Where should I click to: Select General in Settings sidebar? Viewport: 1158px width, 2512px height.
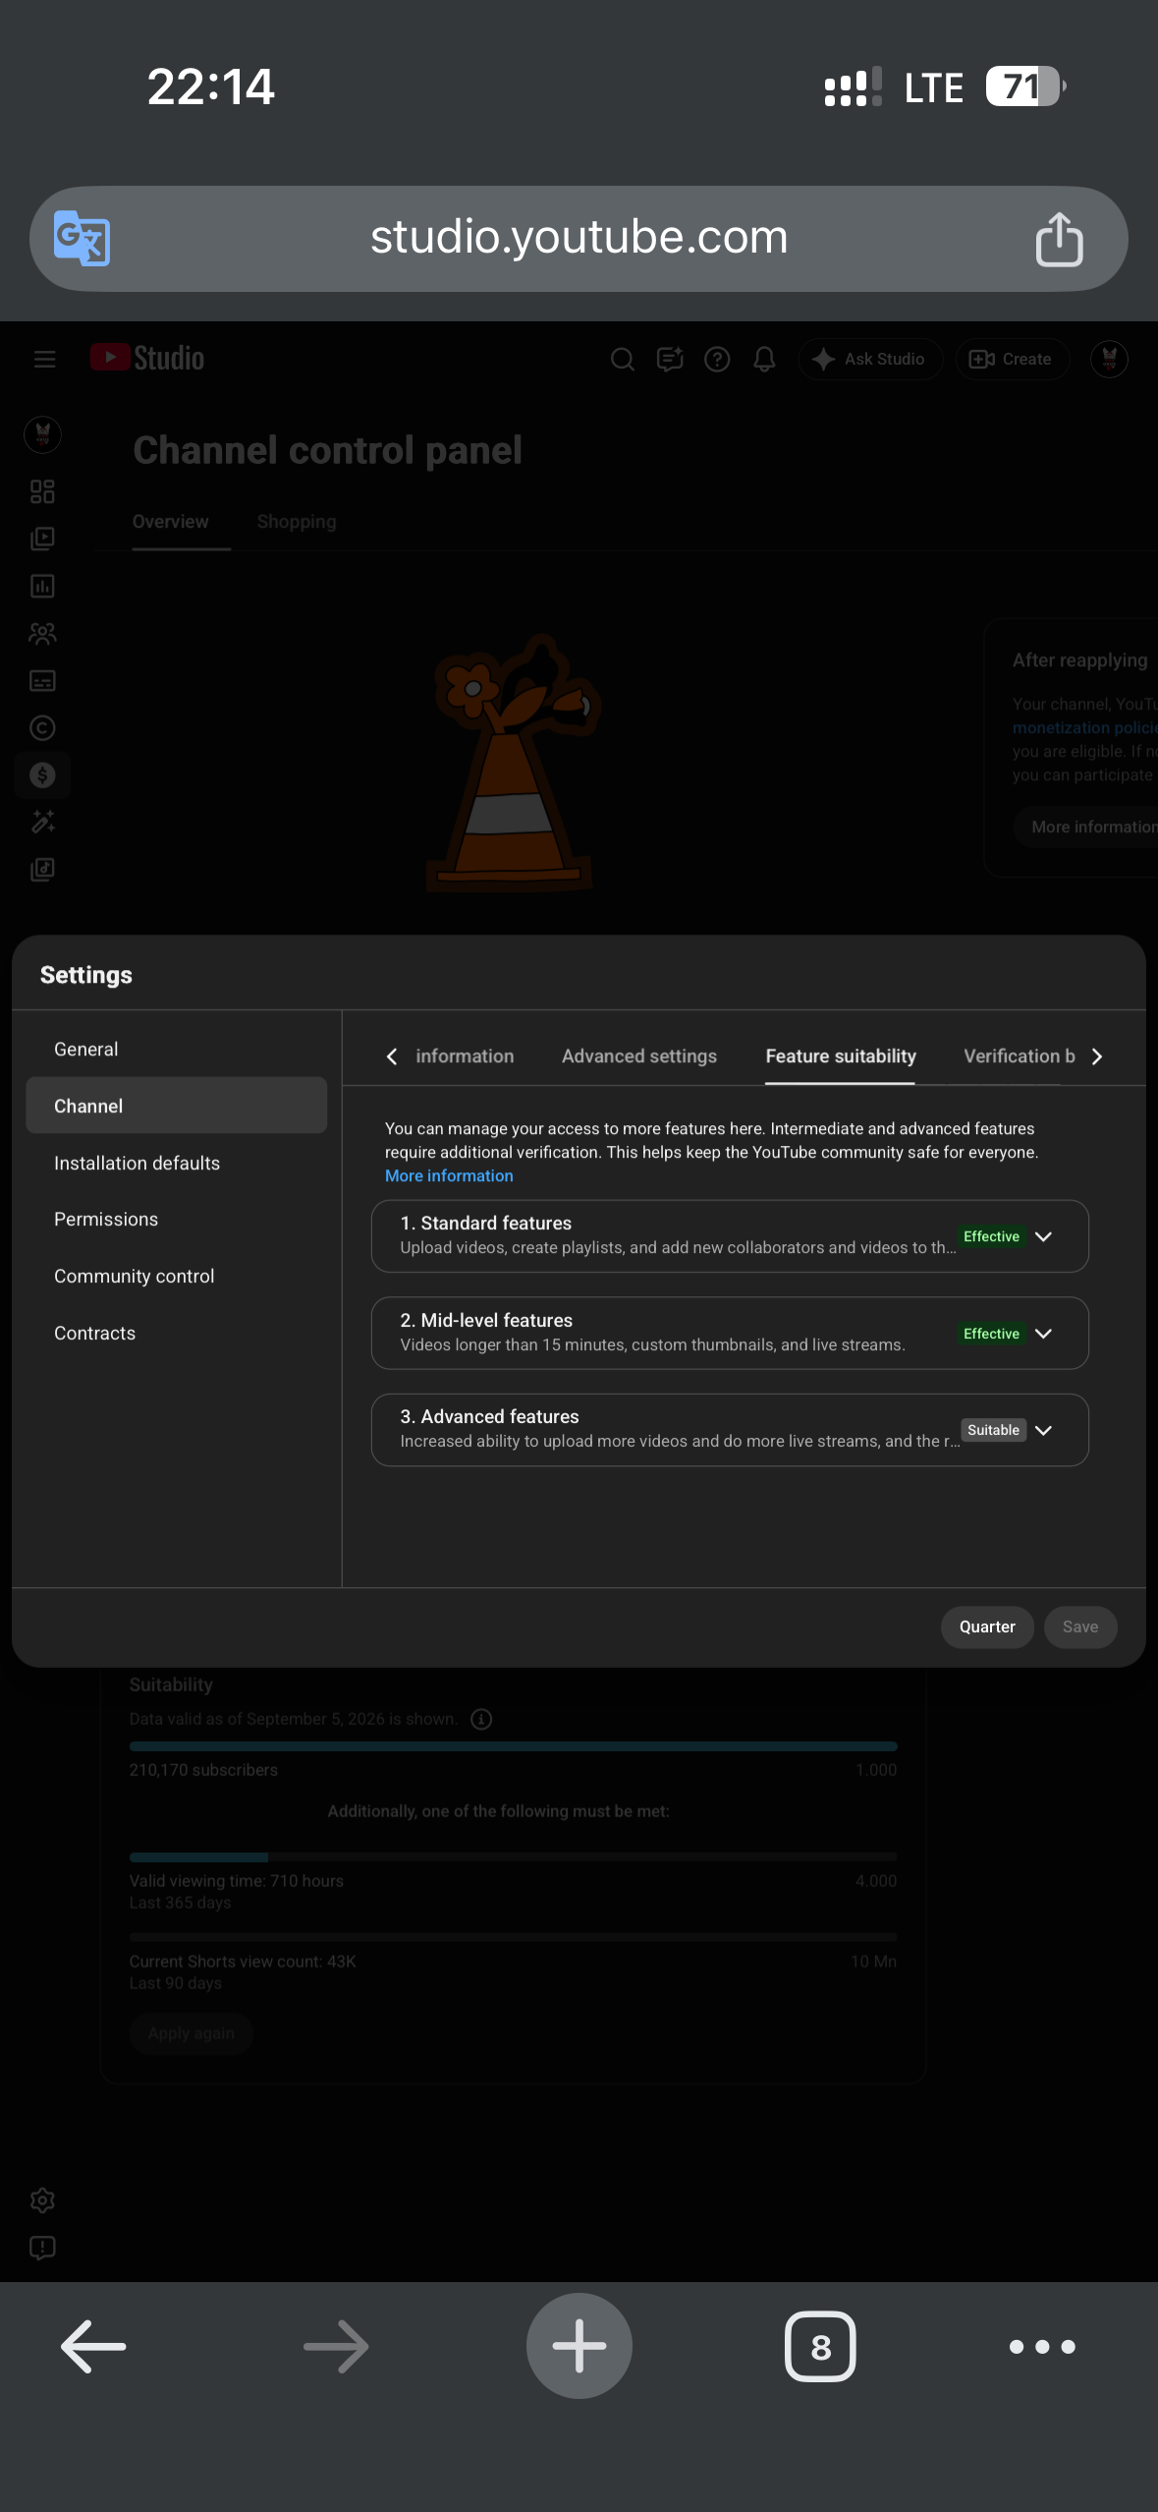coord(176,1049)
